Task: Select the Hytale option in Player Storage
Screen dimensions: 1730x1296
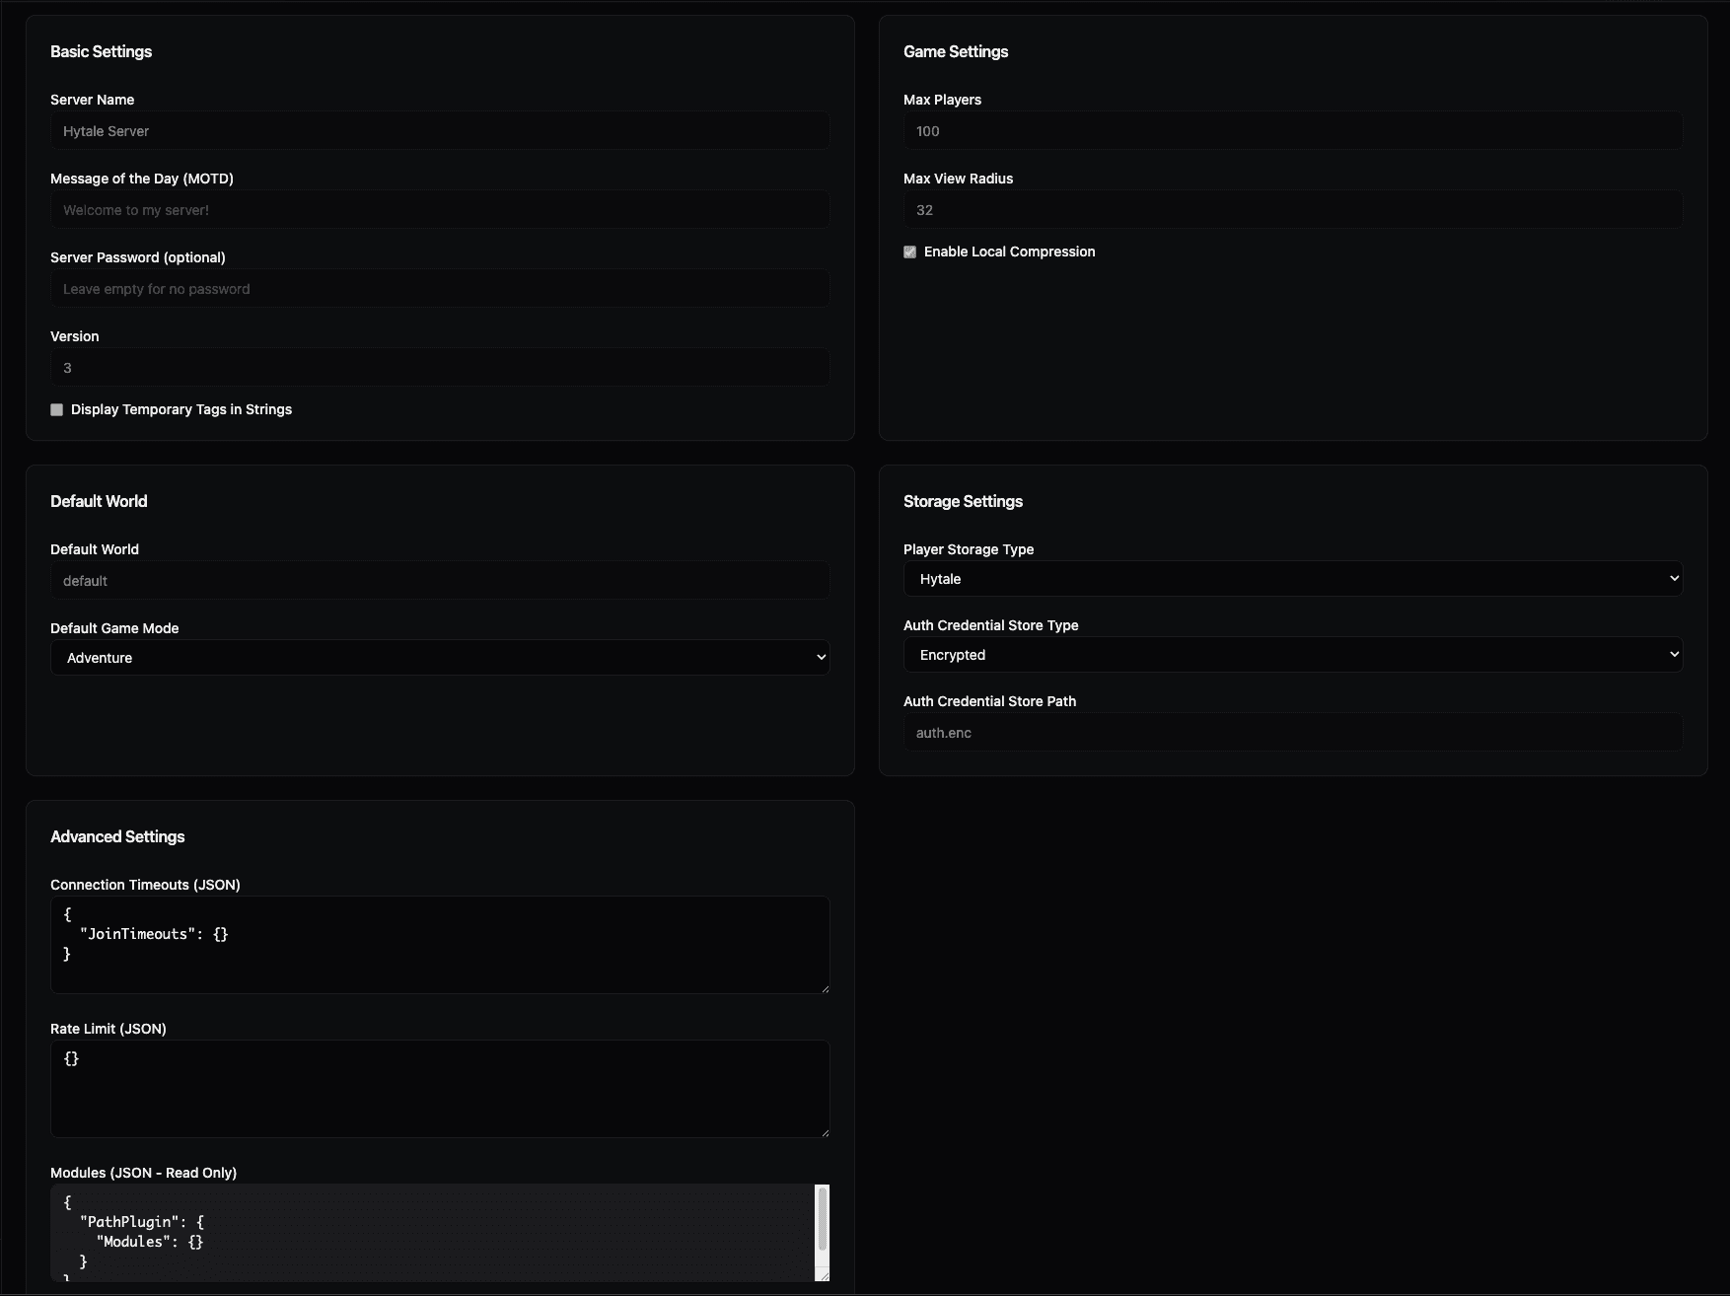Action: point(1292,578)
